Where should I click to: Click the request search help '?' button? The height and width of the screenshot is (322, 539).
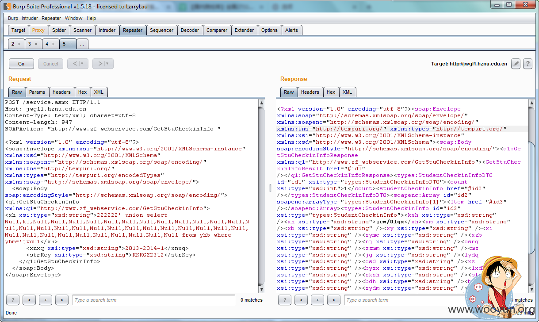point(12,300)
